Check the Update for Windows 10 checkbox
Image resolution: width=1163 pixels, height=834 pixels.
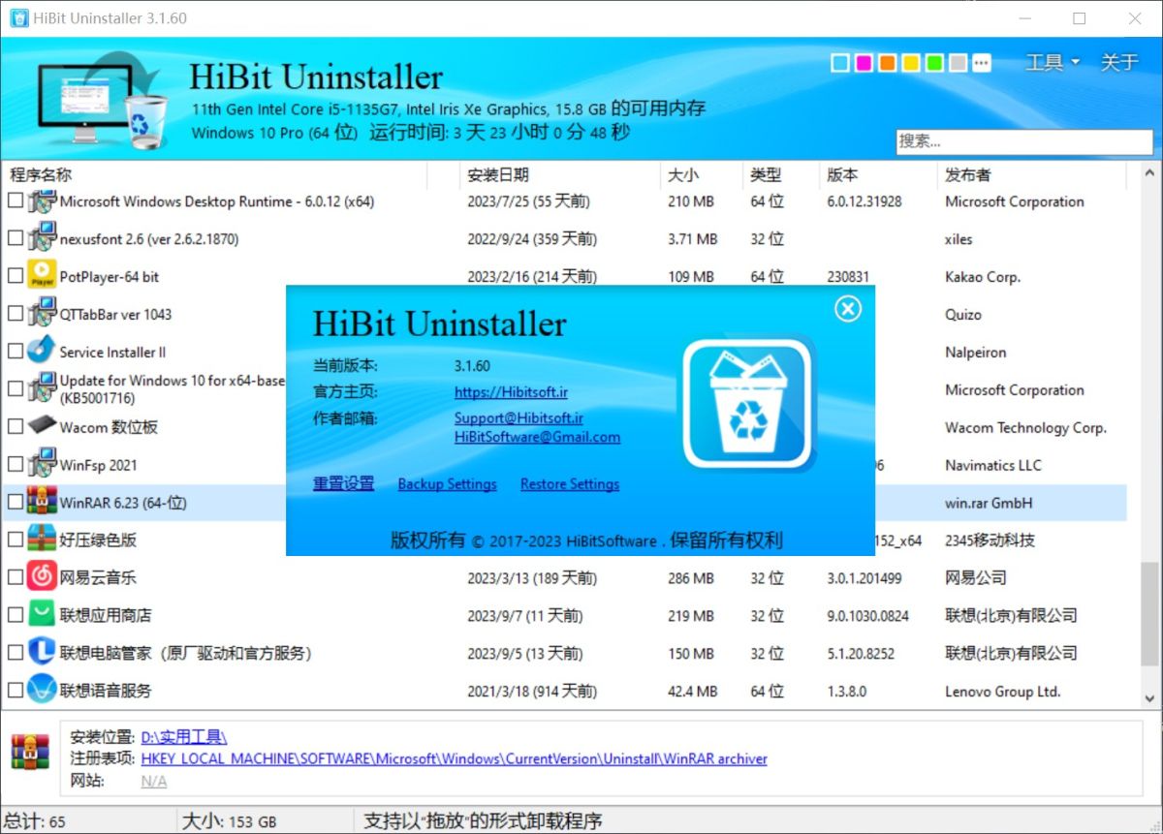[16, 388]
